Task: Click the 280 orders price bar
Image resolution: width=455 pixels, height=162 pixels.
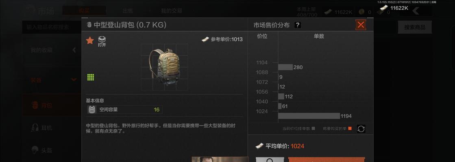Action: tap(285, 67)
